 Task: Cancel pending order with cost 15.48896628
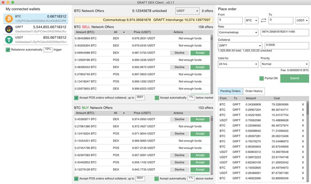tap(303, 120)
